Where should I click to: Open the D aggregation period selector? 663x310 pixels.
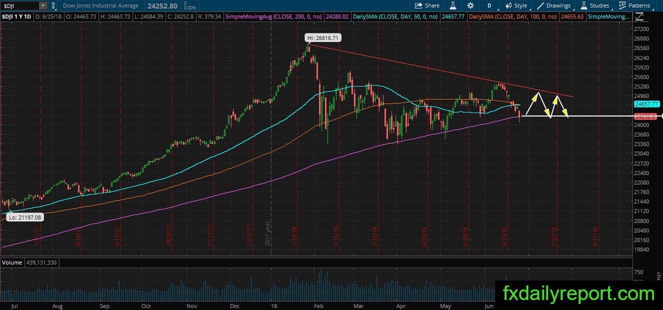click(489, 5)
